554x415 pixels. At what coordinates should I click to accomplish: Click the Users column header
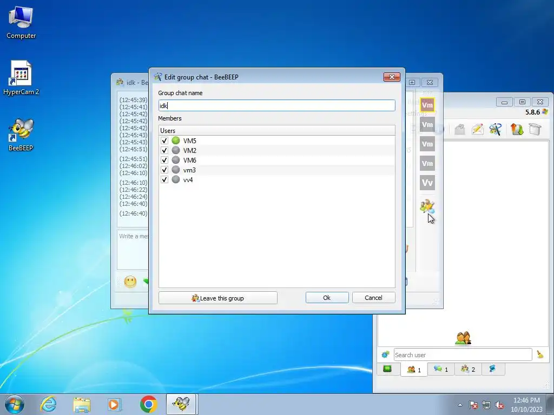click(x=276, y=131)
